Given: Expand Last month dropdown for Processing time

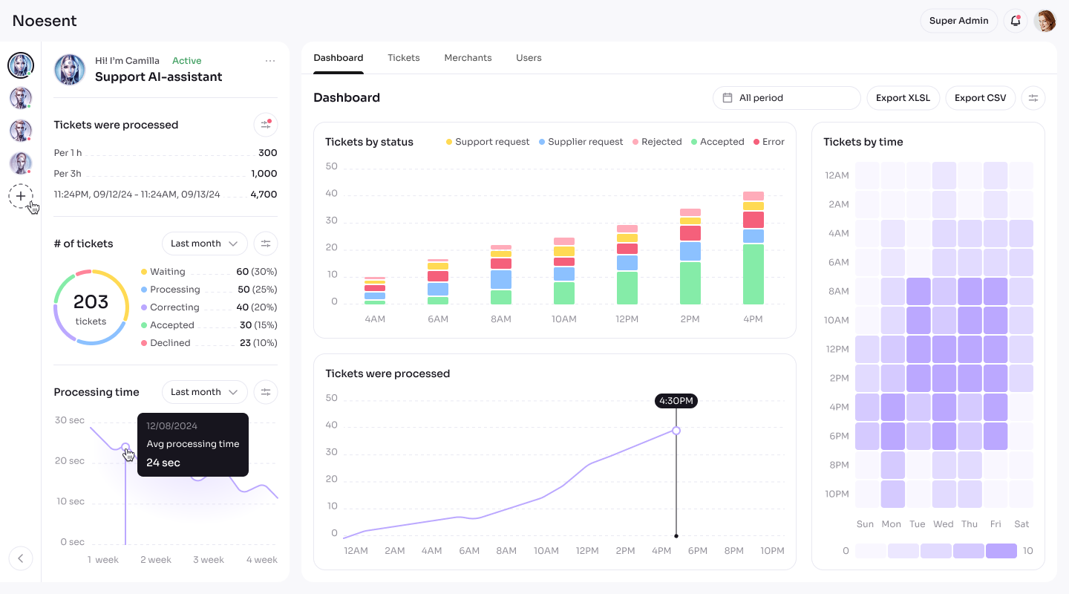Looking at the screenshot, I should [x=205, y=392].
